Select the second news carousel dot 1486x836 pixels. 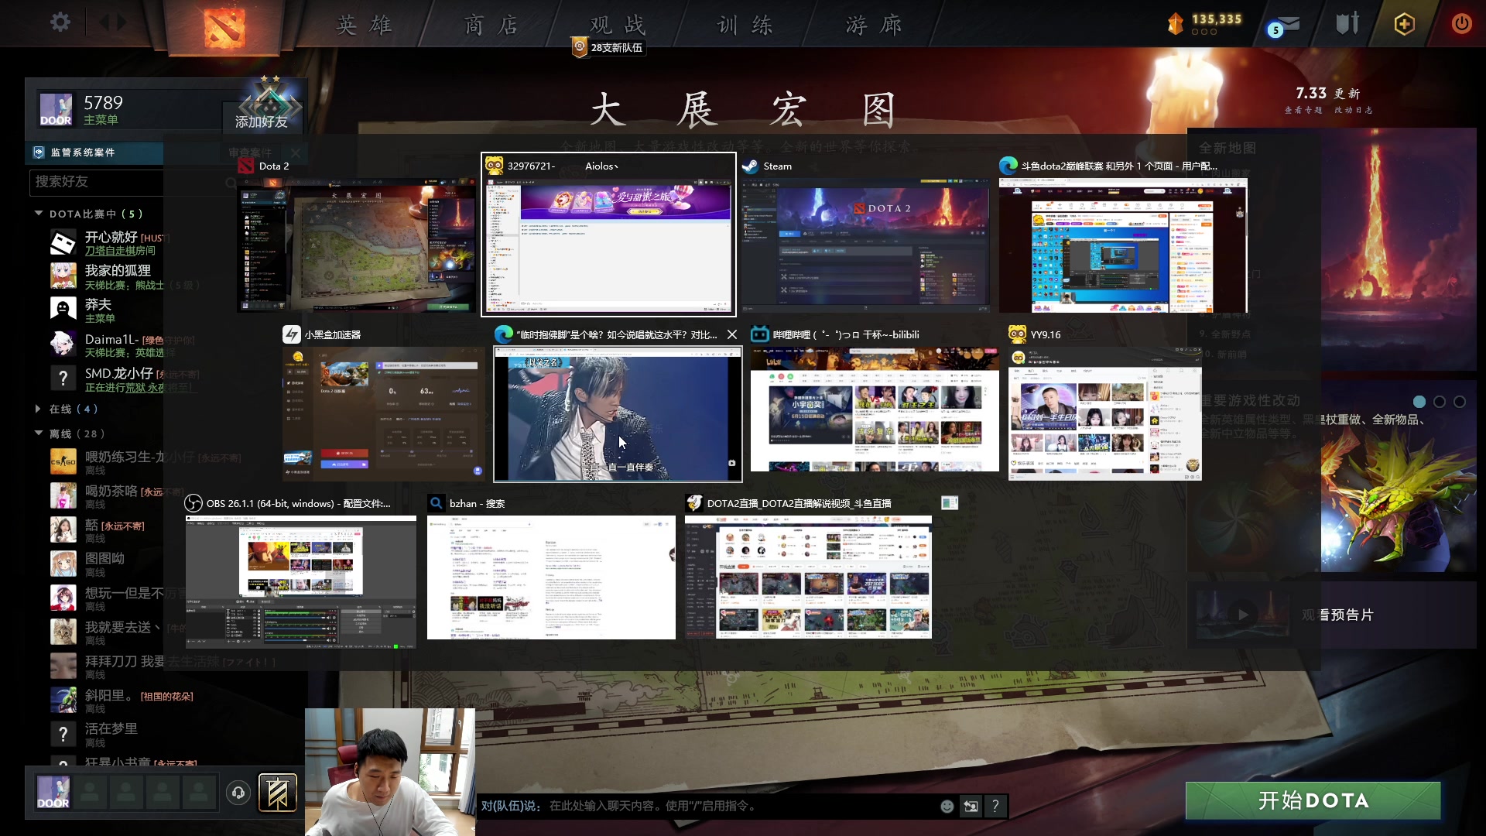pyautogui.click(x=1440, y=402)
